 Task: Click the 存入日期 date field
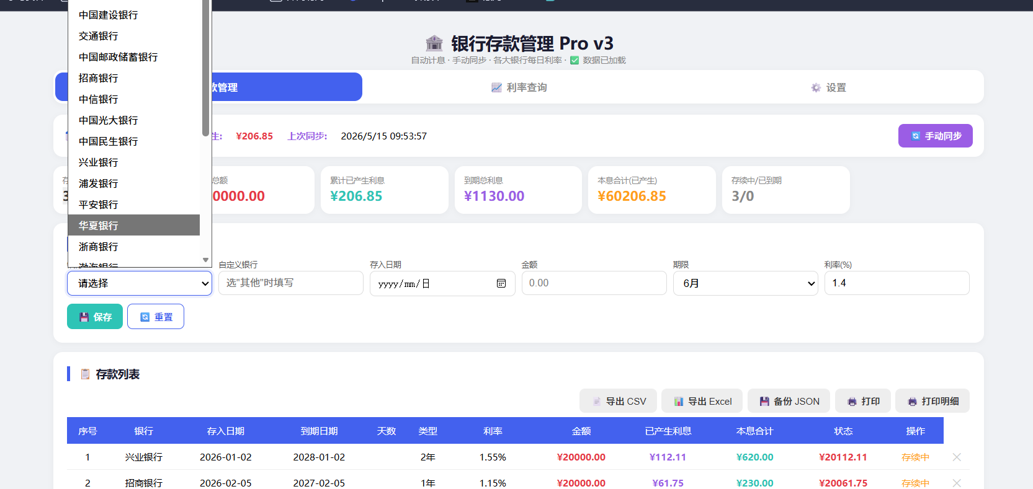442,283
